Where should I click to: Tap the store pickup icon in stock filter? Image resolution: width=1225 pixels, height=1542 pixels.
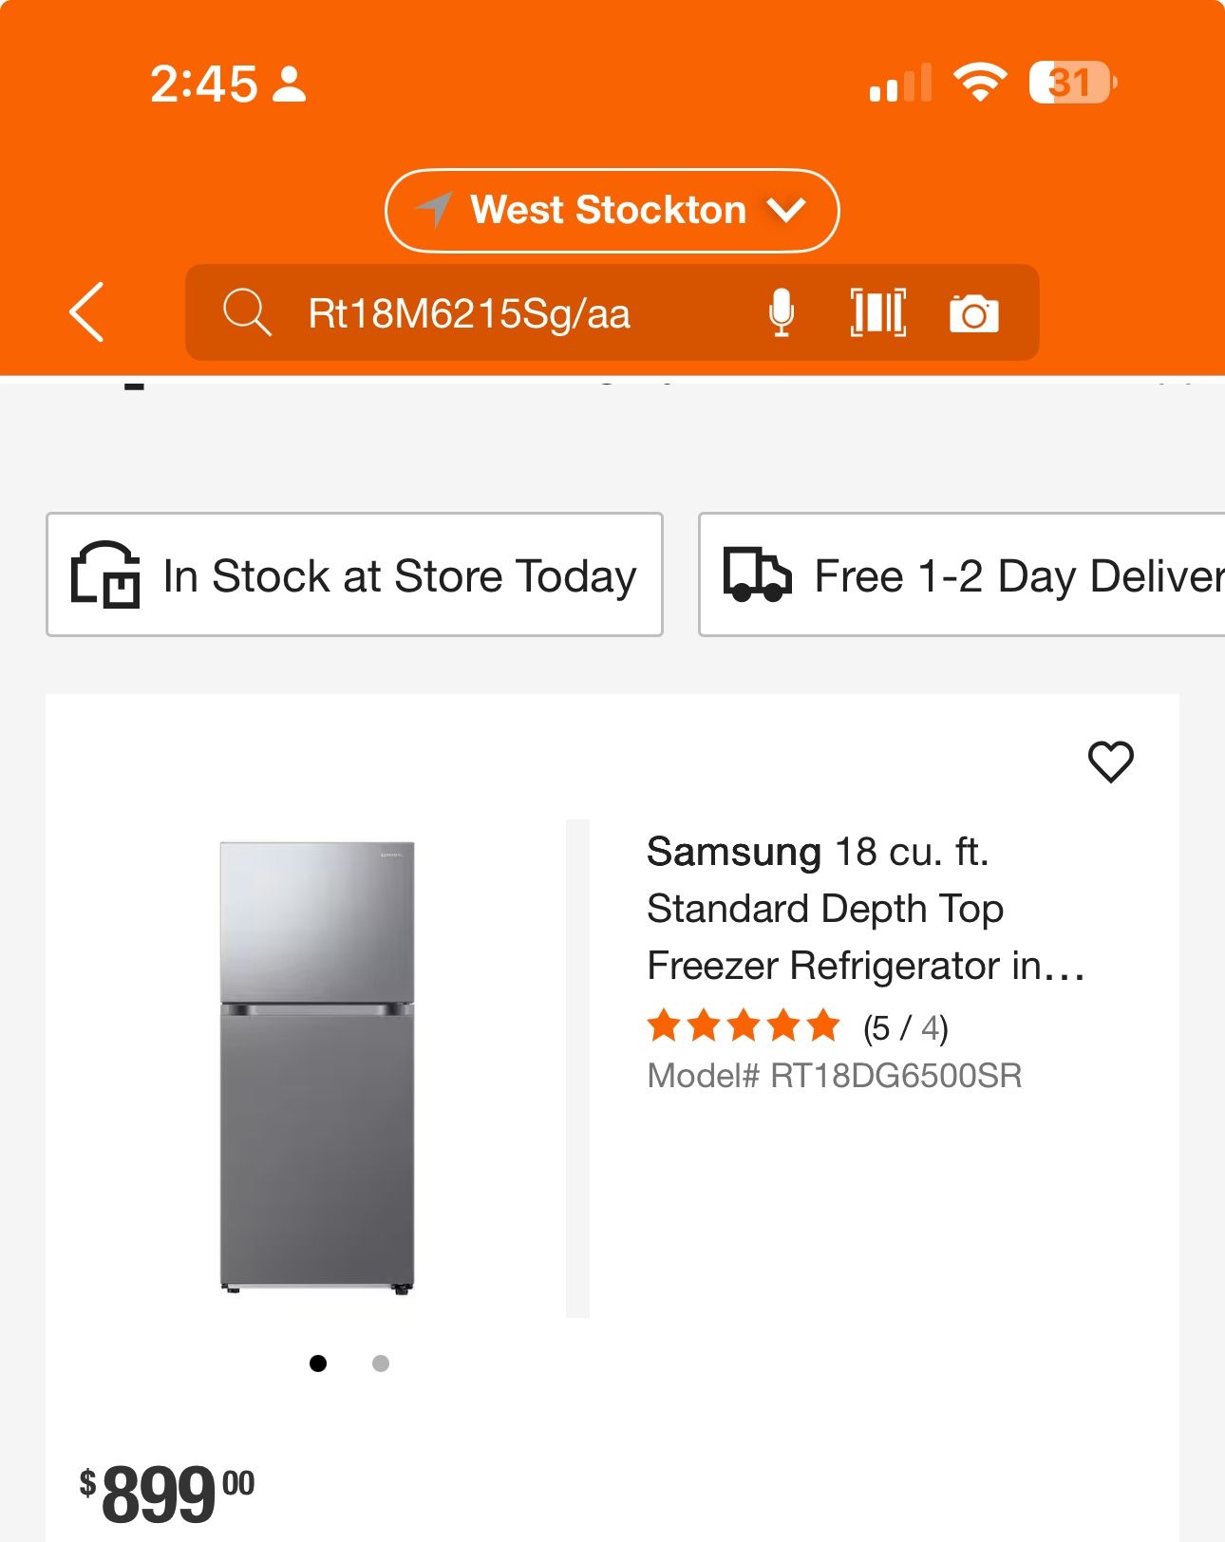[x=105, y=574]
